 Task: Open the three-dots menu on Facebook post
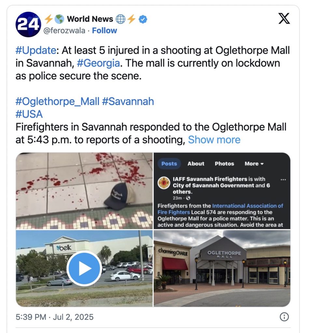click(x=283, y=180)
